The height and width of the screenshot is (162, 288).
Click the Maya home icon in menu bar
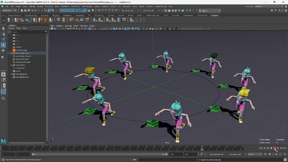click(2, 7)
